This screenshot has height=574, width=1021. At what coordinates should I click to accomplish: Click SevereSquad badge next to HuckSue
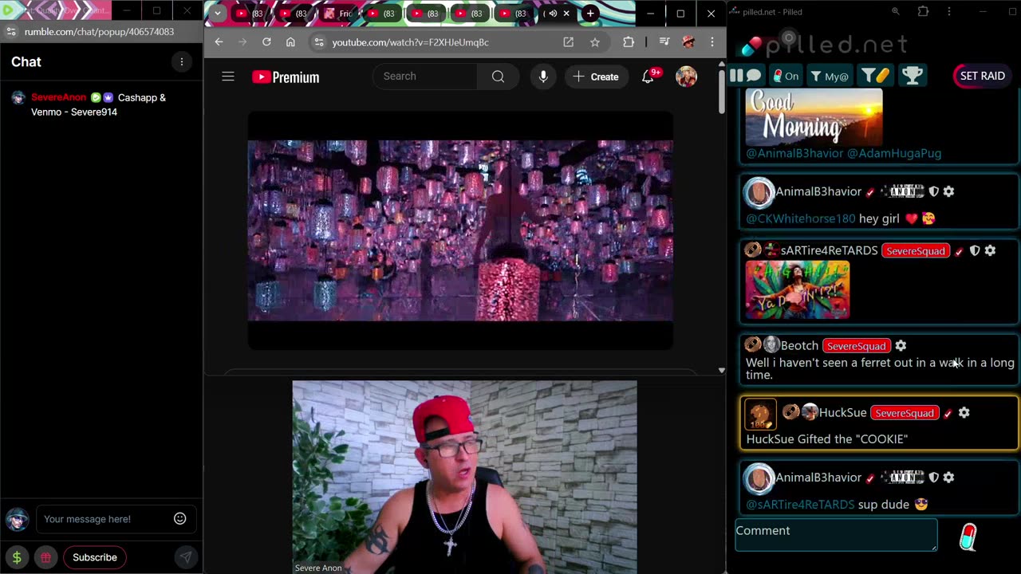click(x=904, y=413)
